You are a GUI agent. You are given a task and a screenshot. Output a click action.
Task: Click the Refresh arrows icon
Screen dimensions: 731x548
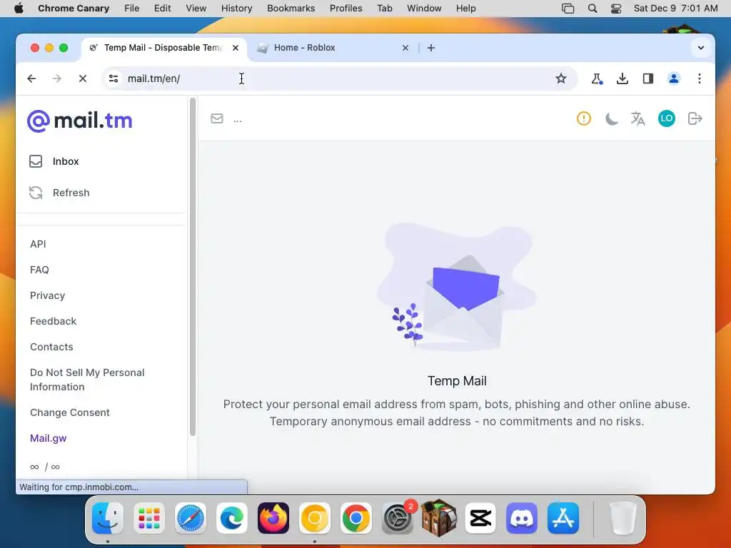[36, 193]
